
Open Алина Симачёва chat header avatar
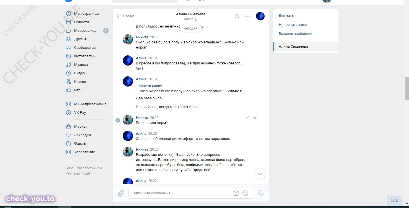[260, 16]
